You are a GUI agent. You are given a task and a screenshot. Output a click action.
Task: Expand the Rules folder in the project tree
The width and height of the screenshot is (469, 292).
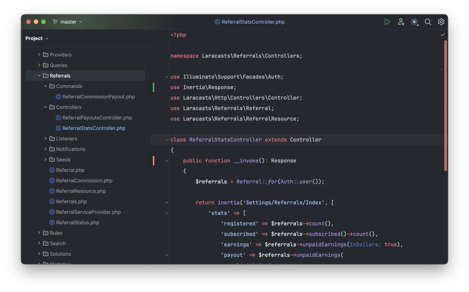[39, 233]
